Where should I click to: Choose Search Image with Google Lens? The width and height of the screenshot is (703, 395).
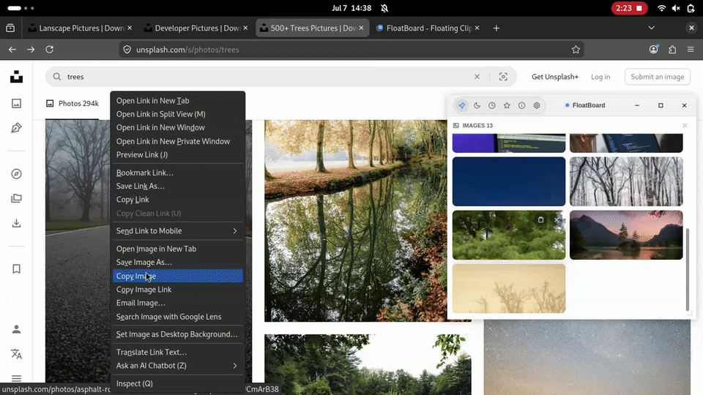click(x=177, y=317)
